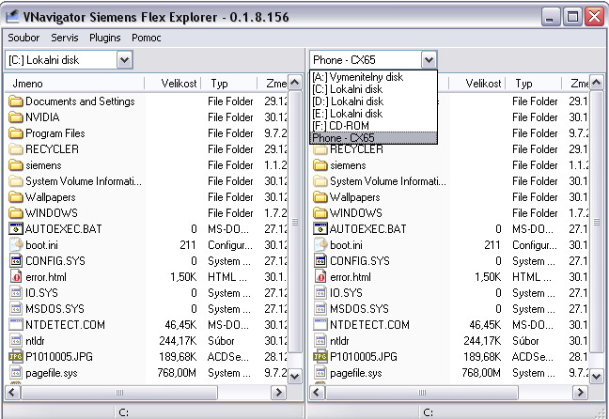Open the Soubor menu
This screenshot has height=419, width=609.
23,38
